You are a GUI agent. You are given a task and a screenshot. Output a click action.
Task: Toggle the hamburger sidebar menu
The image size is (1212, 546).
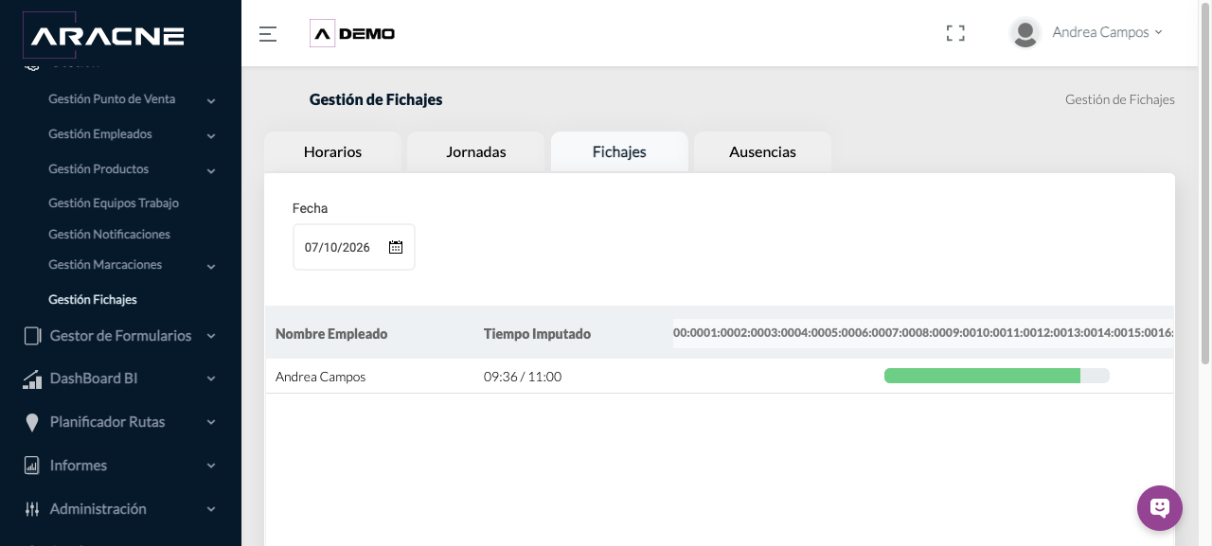click(x=268, y=34)
